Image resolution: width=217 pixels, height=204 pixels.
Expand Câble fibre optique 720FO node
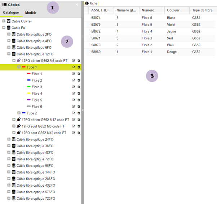click(9, 199)
